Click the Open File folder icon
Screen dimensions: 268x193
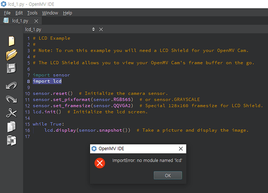tap(11, 55)
